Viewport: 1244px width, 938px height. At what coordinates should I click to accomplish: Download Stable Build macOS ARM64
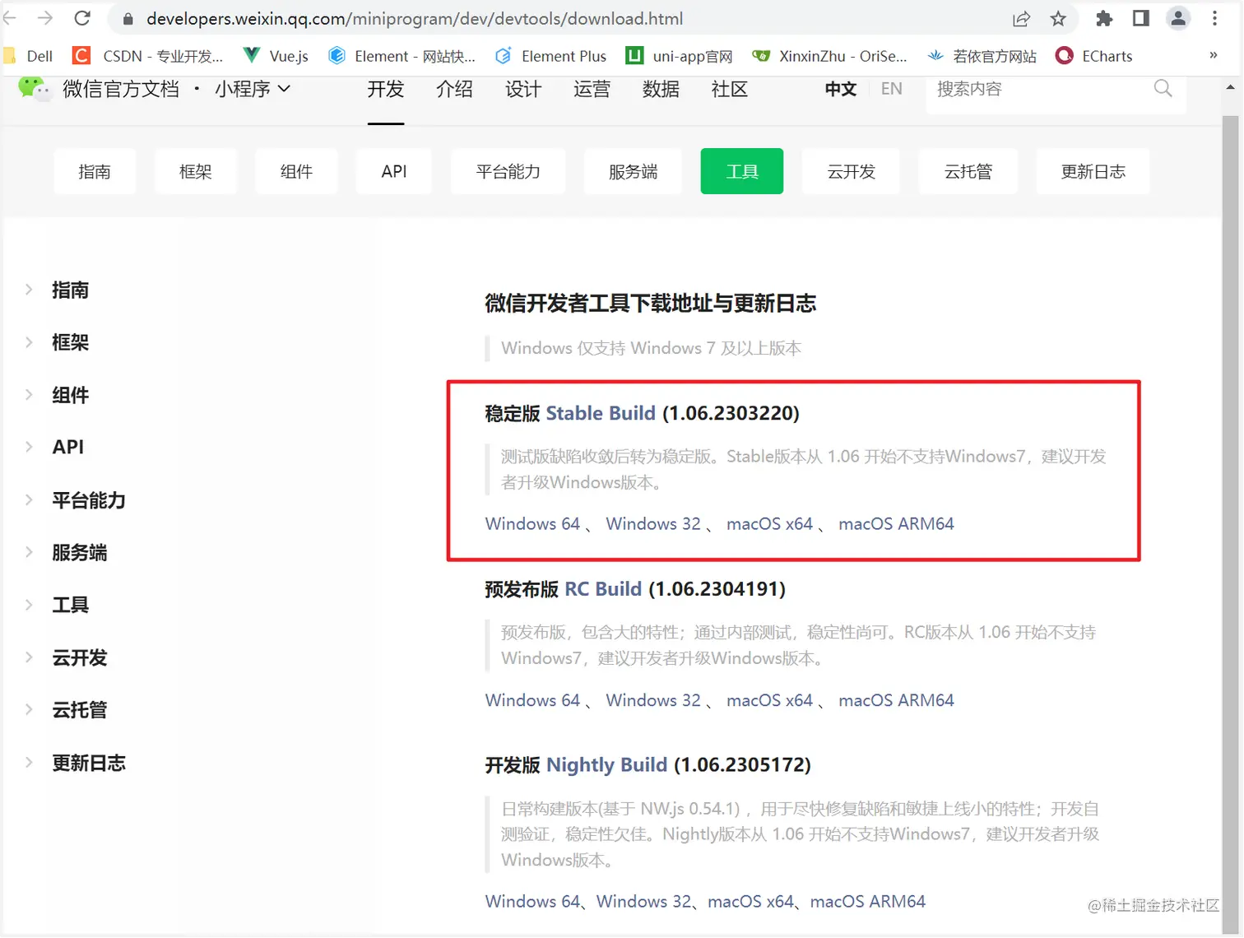[x=896, y=524]
